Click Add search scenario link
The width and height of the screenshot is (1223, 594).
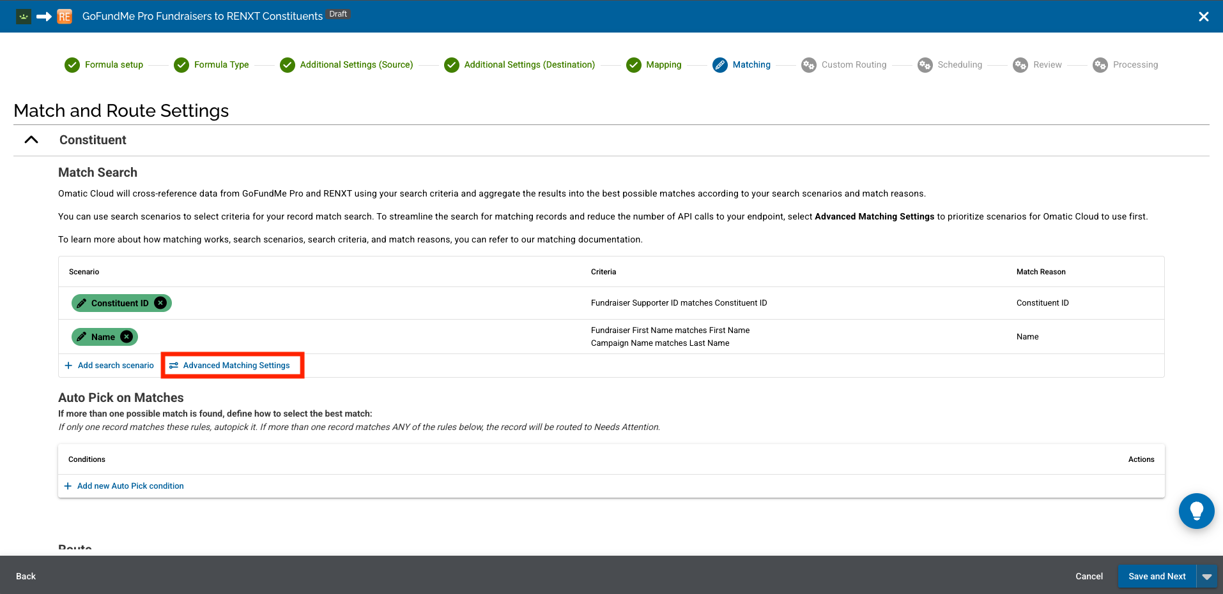(x=109, y=366)
